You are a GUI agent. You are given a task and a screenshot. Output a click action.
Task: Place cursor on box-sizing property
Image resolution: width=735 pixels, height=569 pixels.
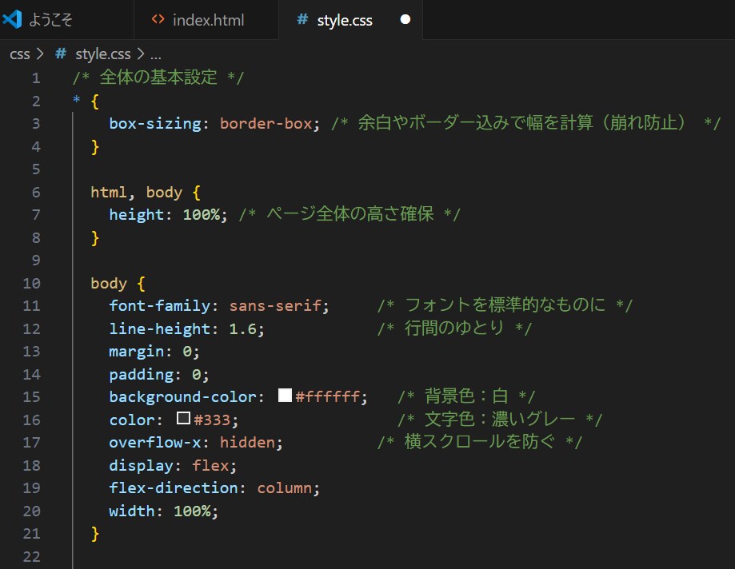(154, 123)
